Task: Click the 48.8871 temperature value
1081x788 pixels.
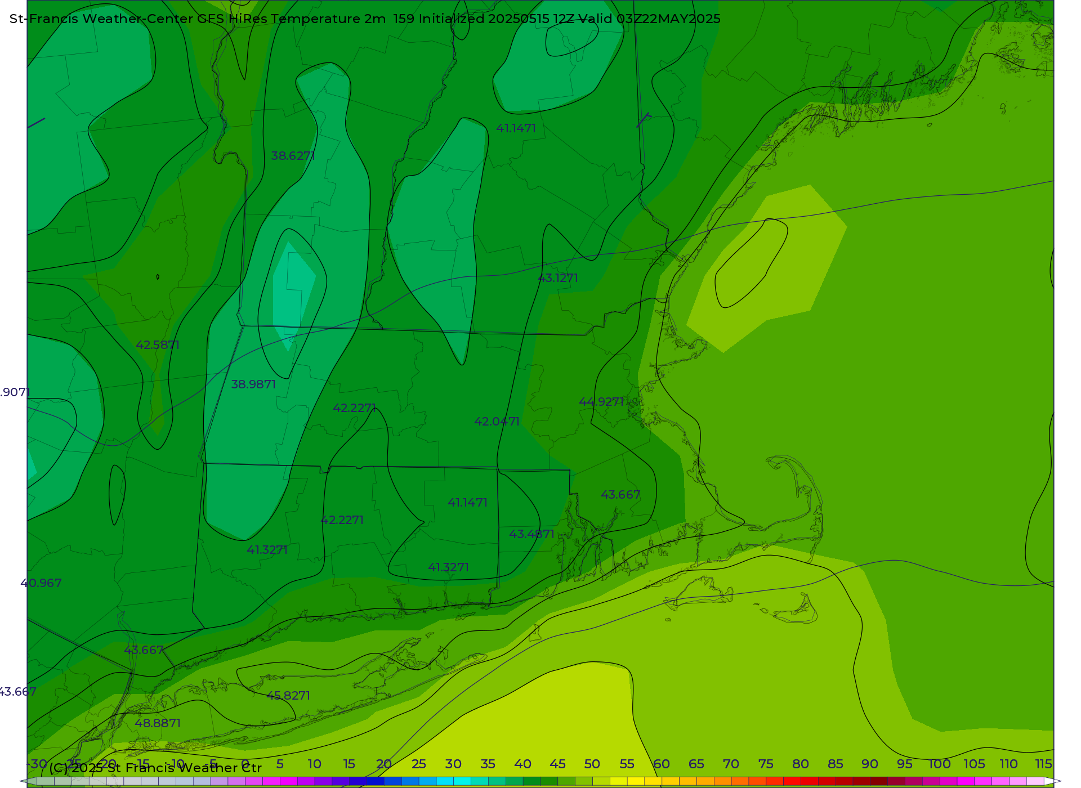Action: [x=158, y=723]
